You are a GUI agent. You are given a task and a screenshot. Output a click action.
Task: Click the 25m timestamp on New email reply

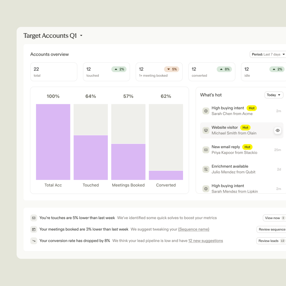[277, 150]
